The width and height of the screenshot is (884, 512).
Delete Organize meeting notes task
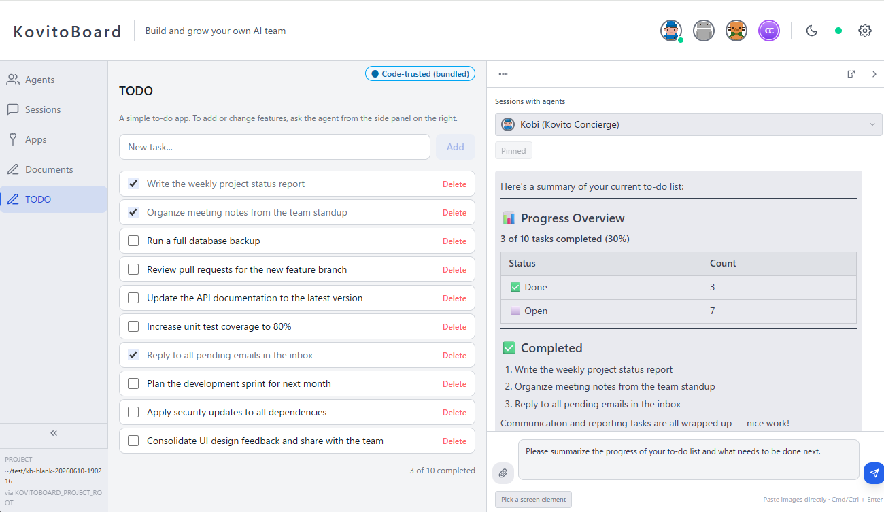(454, 212)
